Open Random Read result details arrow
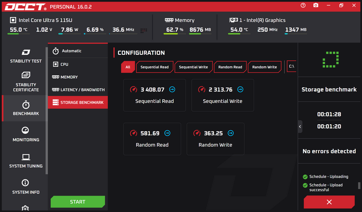This screenshot has width=362, height=212. click(167, 133)
